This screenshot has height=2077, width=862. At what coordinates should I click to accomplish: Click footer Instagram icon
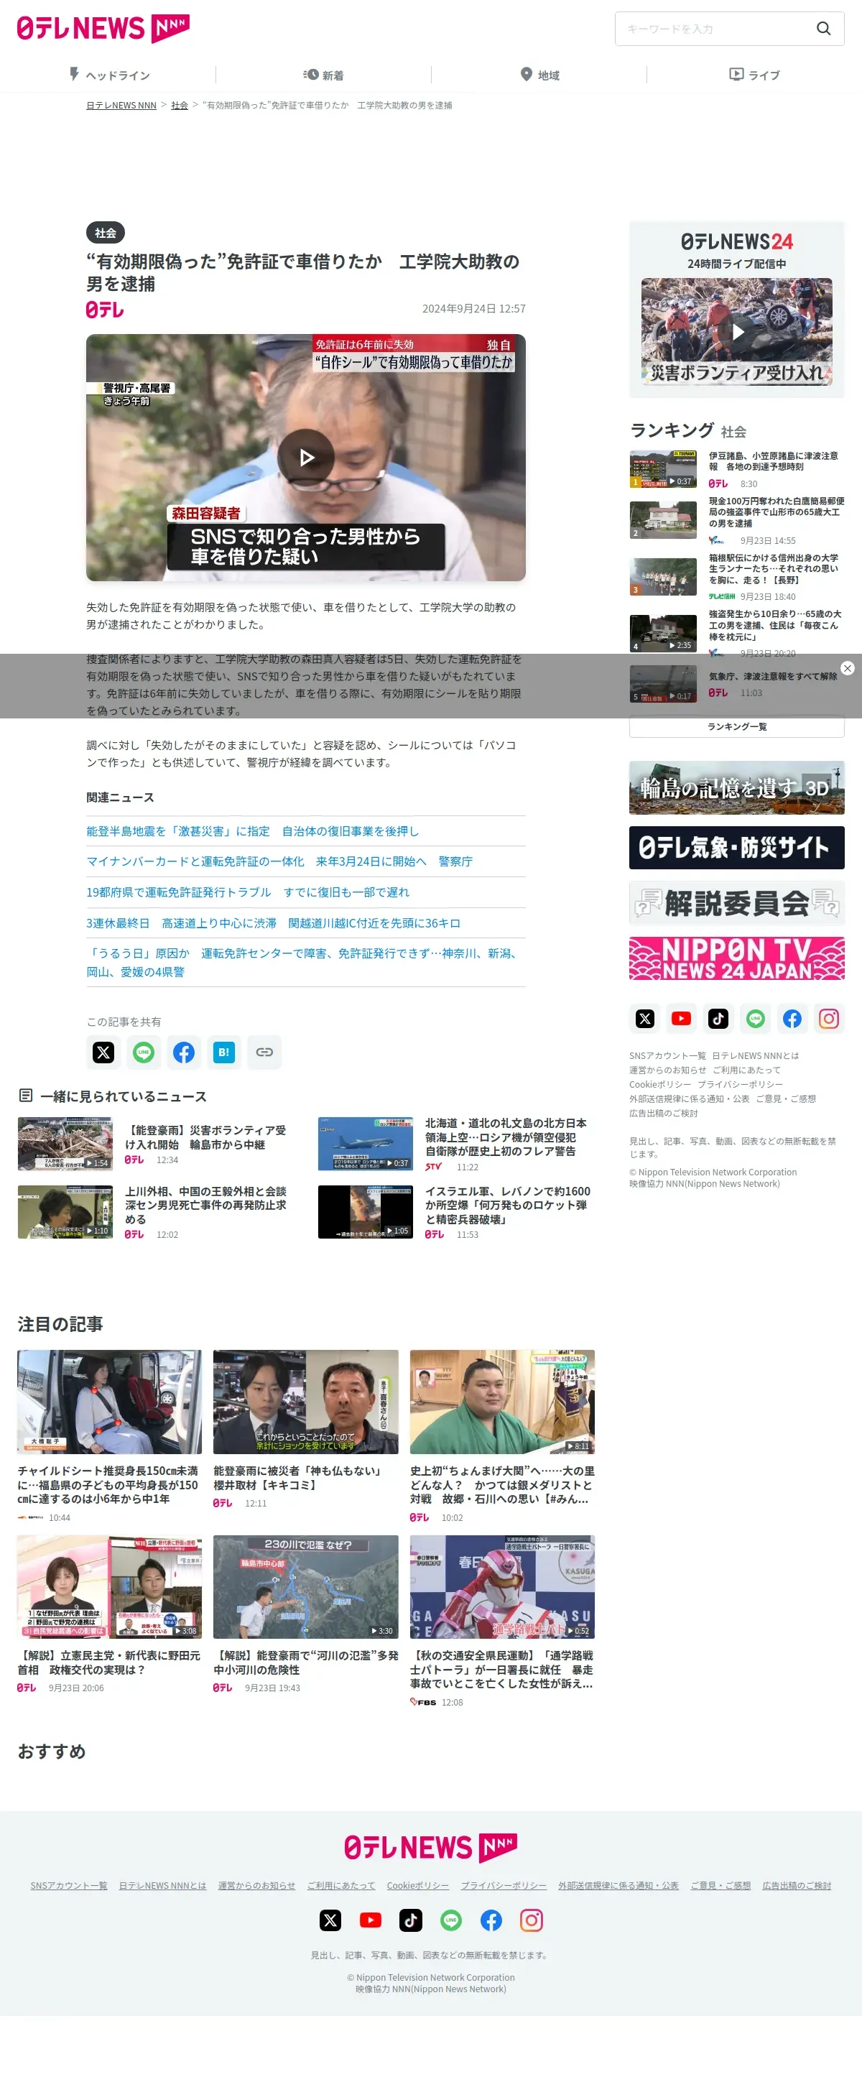click(532, 1920)
